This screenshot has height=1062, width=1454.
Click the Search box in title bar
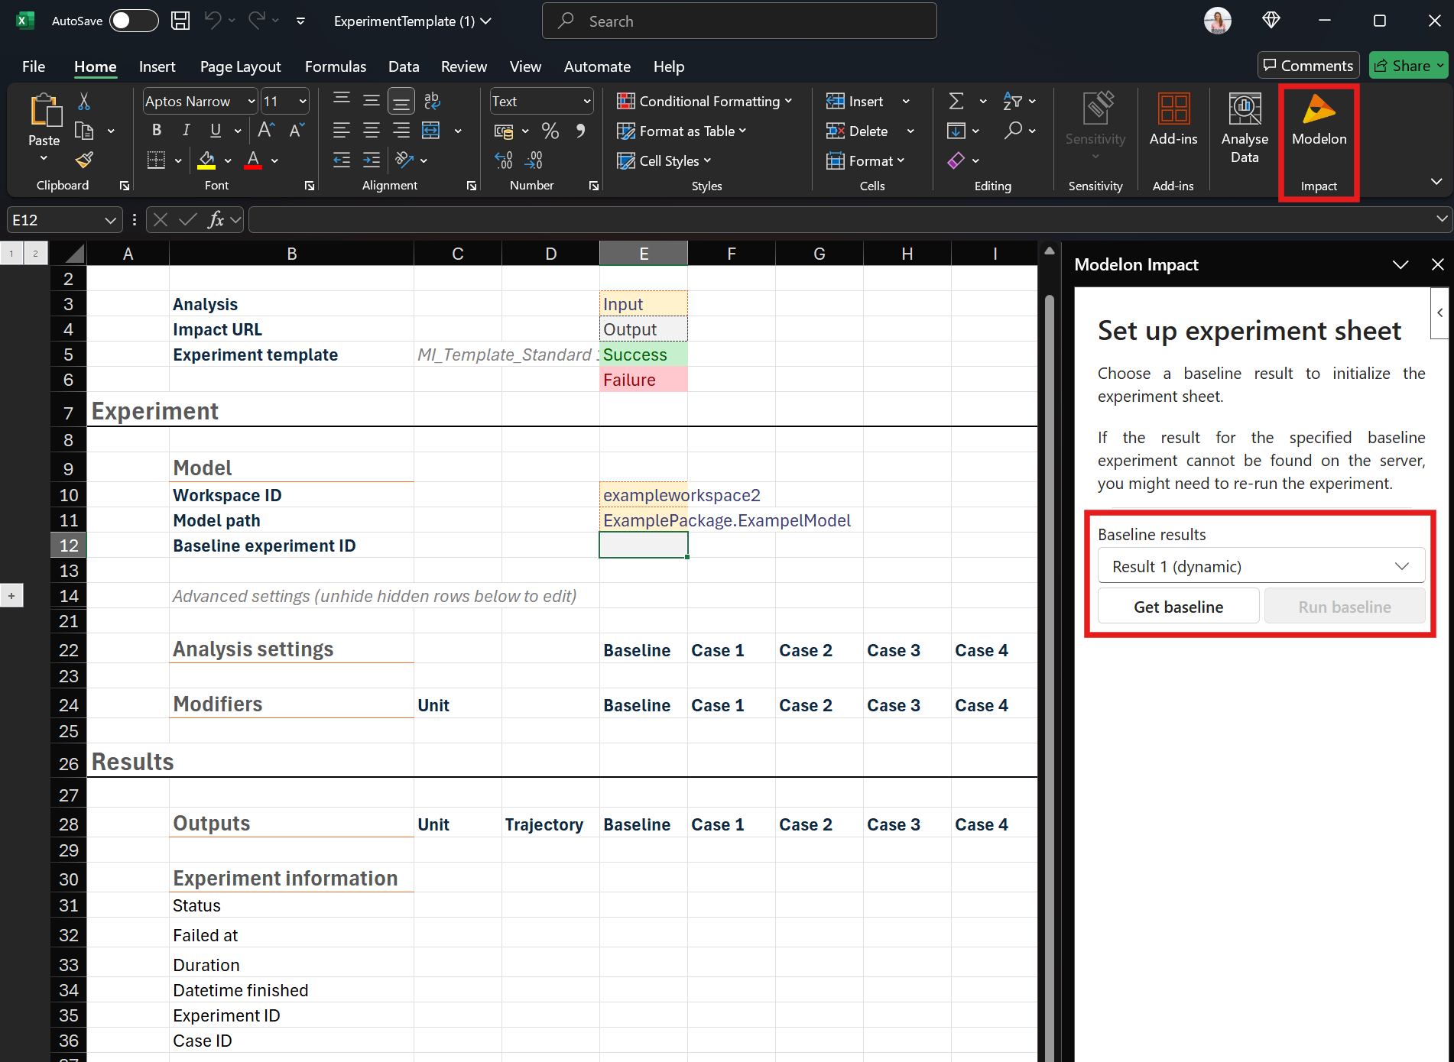[x=739, y=21]
